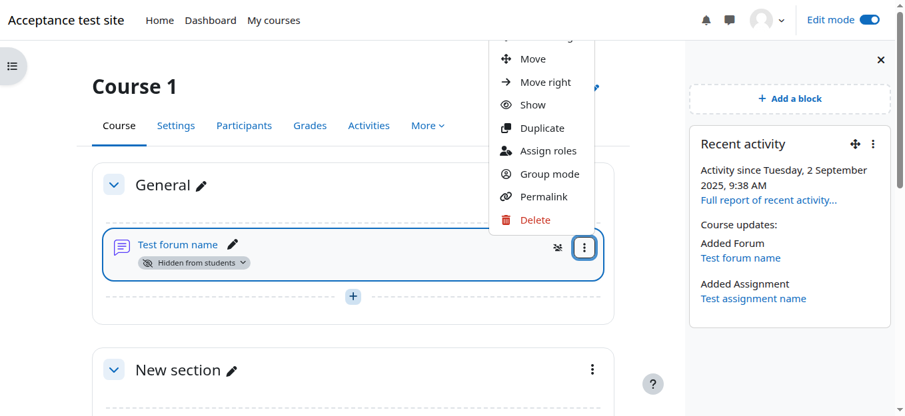905x416 pixels.
Task: Move the Recent activity block
Action: (x=855, y=144)
